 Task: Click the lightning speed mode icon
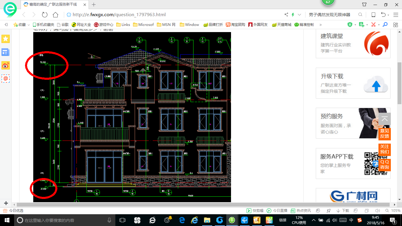pos(293,15)
